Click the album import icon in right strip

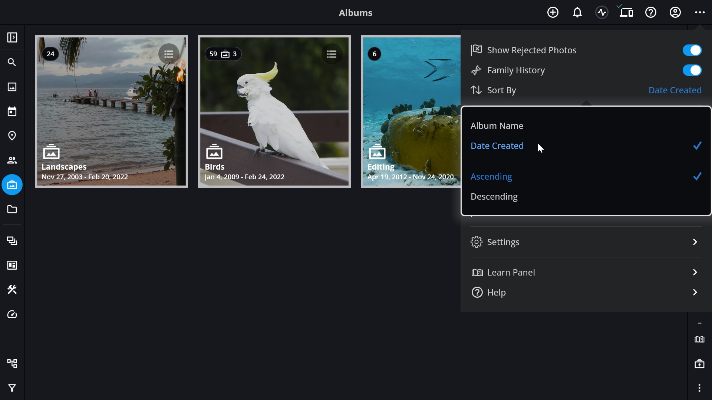(x=699, y=364)
